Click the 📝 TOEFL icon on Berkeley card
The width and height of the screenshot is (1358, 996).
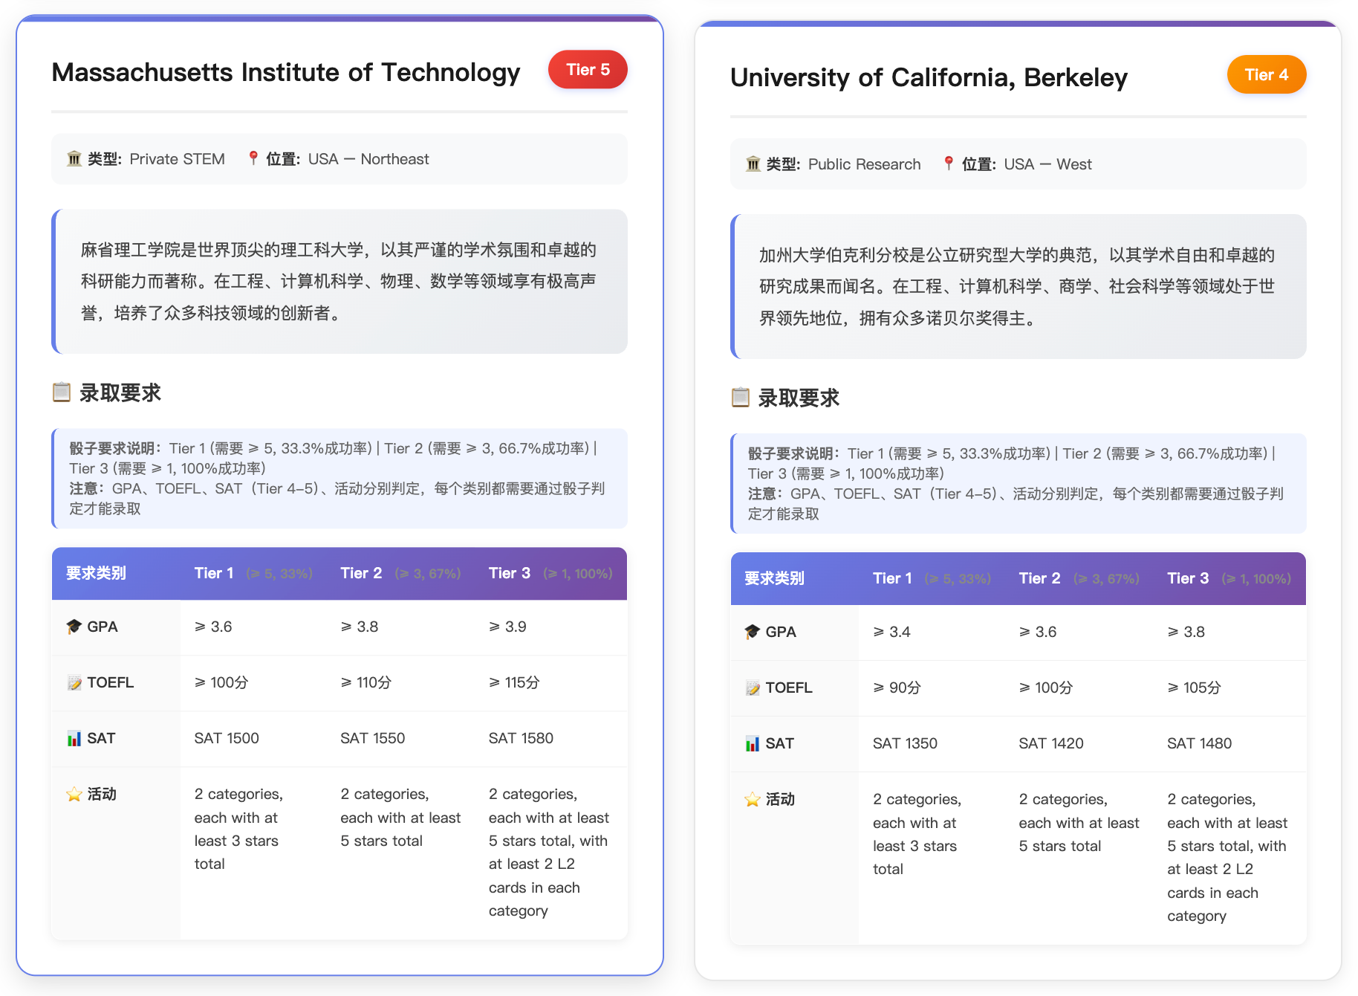751,688
